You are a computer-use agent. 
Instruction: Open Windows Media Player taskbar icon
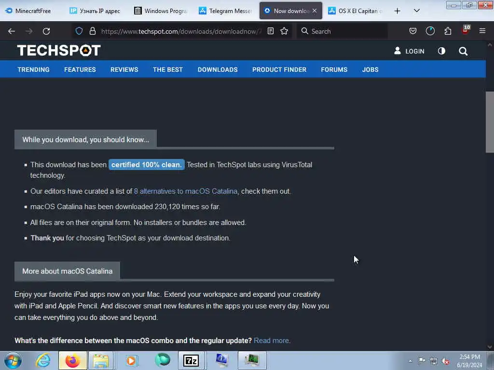click(x=131, y=360)
